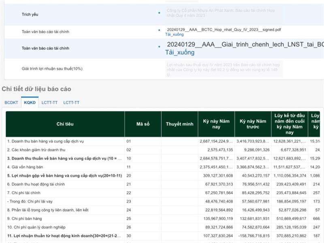Click value -158,766,716,815 in row 30
Image resolution: width=324 pixels, height=243 pixels.
point(254,236)
